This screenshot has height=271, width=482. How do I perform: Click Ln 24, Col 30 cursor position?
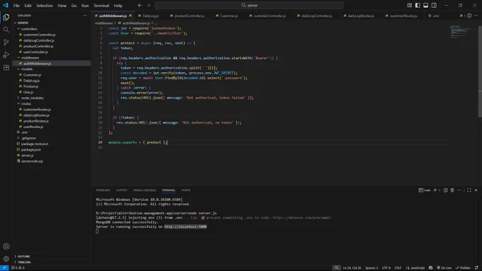pyautogui.click(x=352, y=267)
